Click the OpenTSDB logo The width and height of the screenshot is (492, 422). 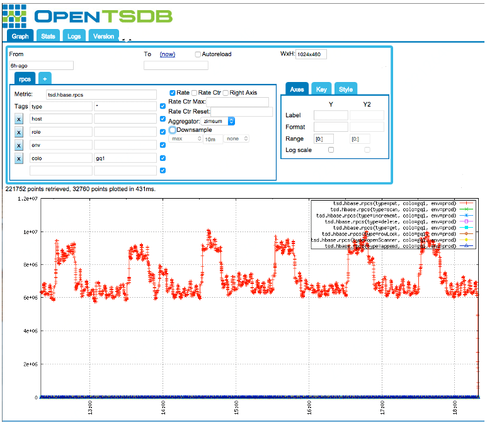[87, 15]
